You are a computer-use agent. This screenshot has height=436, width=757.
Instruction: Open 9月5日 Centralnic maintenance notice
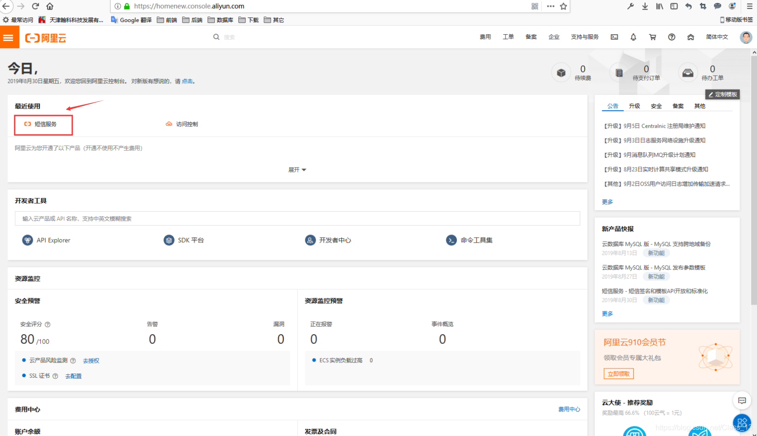point(654,126)
